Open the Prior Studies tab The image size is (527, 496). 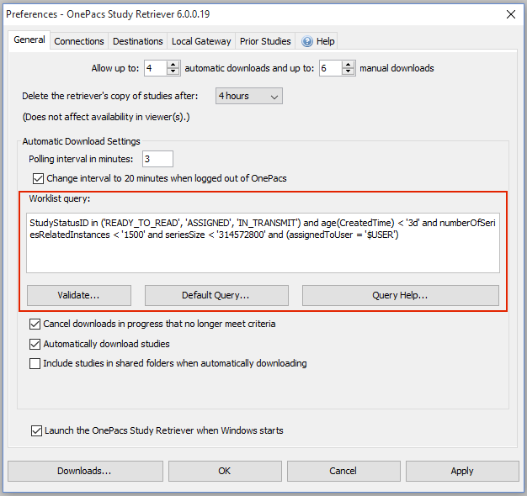point(265,41)
